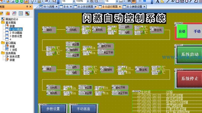Open the first 16 value dropdown arrow
The image size is (202, 113).
point(74,1)
